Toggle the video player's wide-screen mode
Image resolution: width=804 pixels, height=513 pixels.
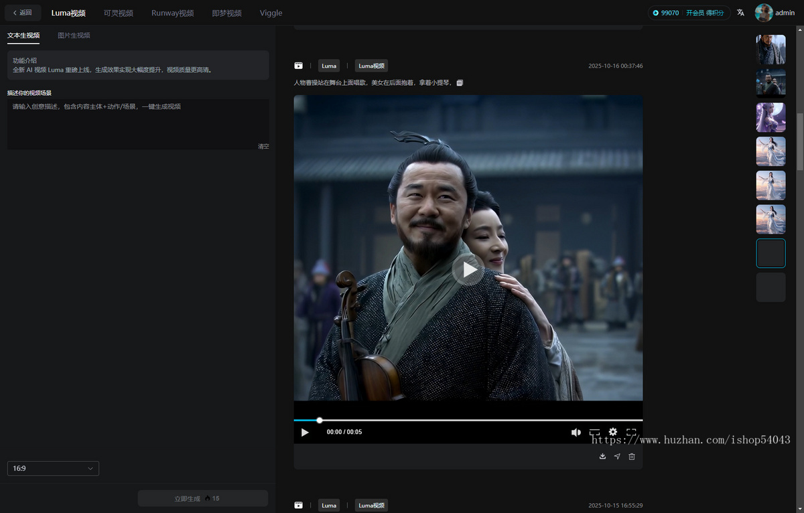click(x=594, y=432)
